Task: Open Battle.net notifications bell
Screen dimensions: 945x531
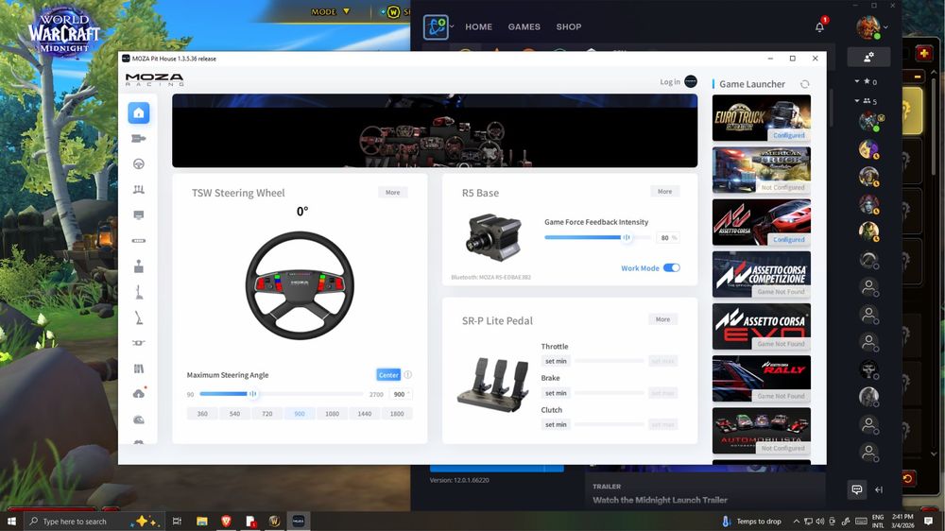Action: (x=819, y=26)
